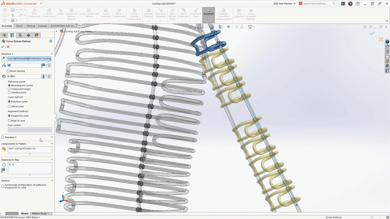Expand the Direction 2 section
Viewport: 390px width, 219px height.
click(x=52, y=137)
